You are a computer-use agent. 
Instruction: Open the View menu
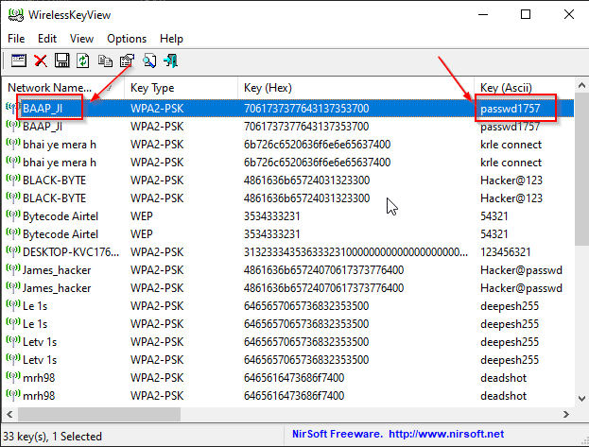pyautogui.click(x=81, y=39)
